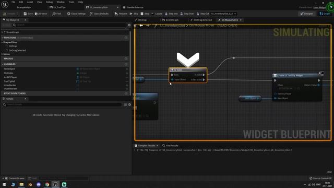Switch to Graph mode
Screen dimensions: 334x188
click(325, 14)
